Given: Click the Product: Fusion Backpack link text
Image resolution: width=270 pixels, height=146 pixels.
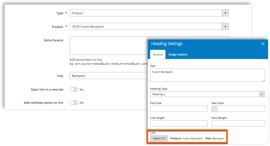Looking at the screenshot, I should (187, 138).
